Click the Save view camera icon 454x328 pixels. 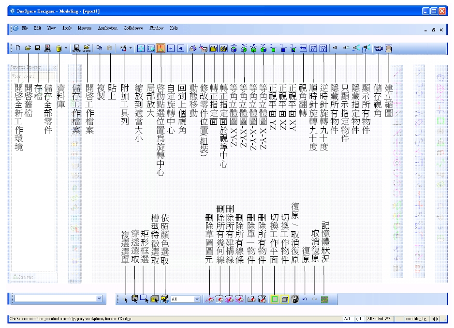379,48
